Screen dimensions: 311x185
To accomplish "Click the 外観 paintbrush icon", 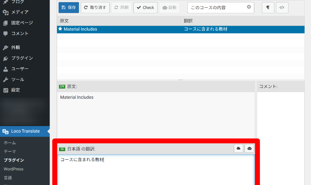I will (6, 48).
